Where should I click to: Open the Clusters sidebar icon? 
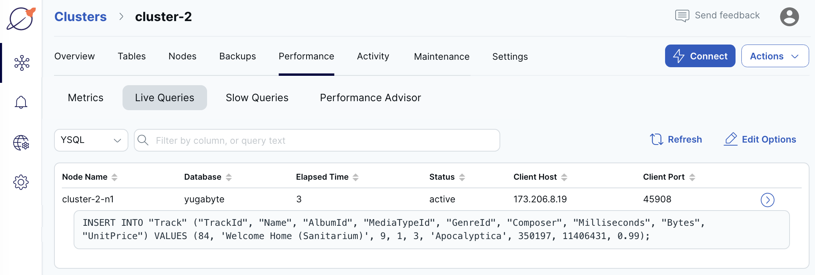(x=22, y=62)
